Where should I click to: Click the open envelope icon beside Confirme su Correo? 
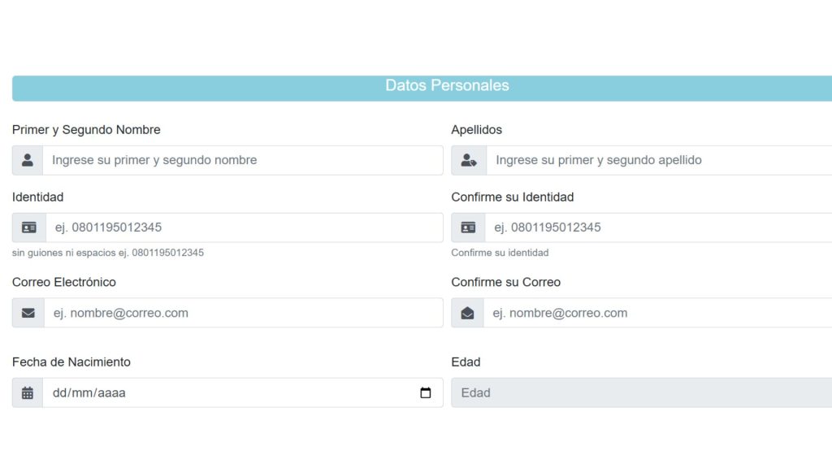click(x=467, y=313)
